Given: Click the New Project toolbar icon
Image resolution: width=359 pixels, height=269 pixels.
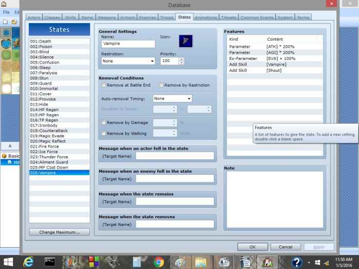Looking at the screenshot, I should pos(6,22).
